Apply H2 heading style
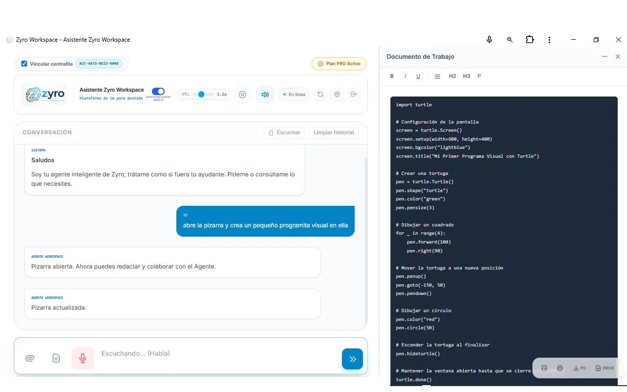 click(452, 76)
